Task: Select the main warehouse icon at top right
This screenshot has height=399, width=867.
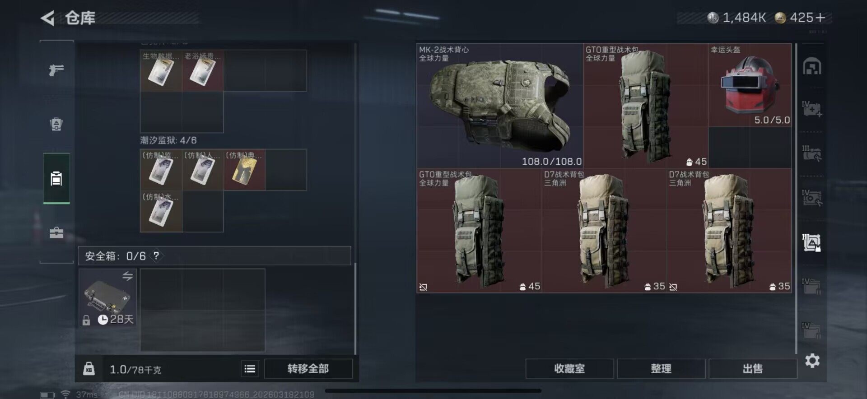Action: tap(812, 67)
